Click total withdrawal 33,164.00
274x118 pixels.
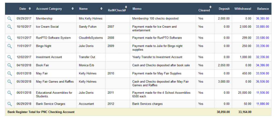245,112
